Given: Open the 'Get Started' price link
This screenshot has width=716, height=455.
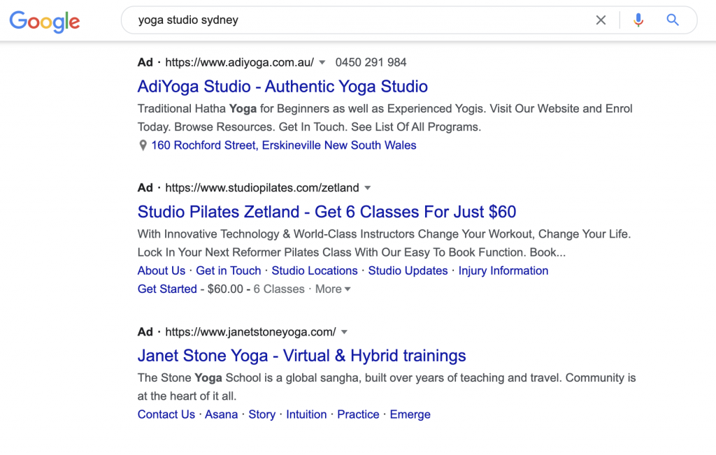Looking at the screenshot, I should (x=167, y=289).
